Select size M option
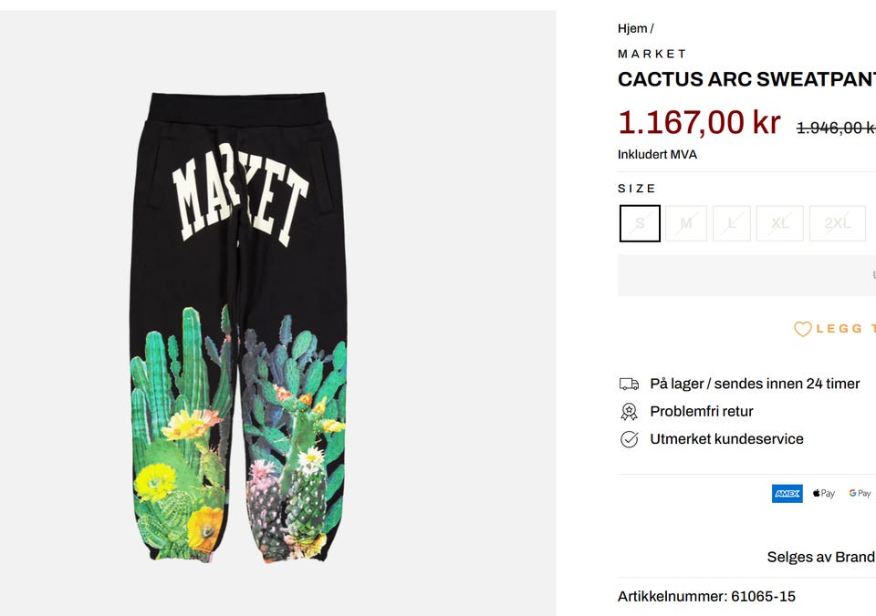The image size is (876, 616). tap(686, 223)
